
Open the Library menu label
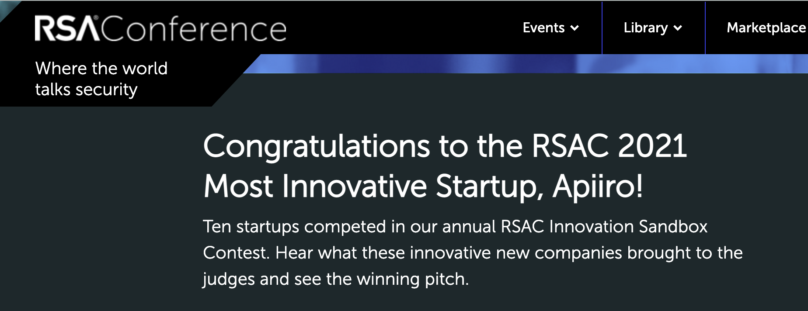645,28
